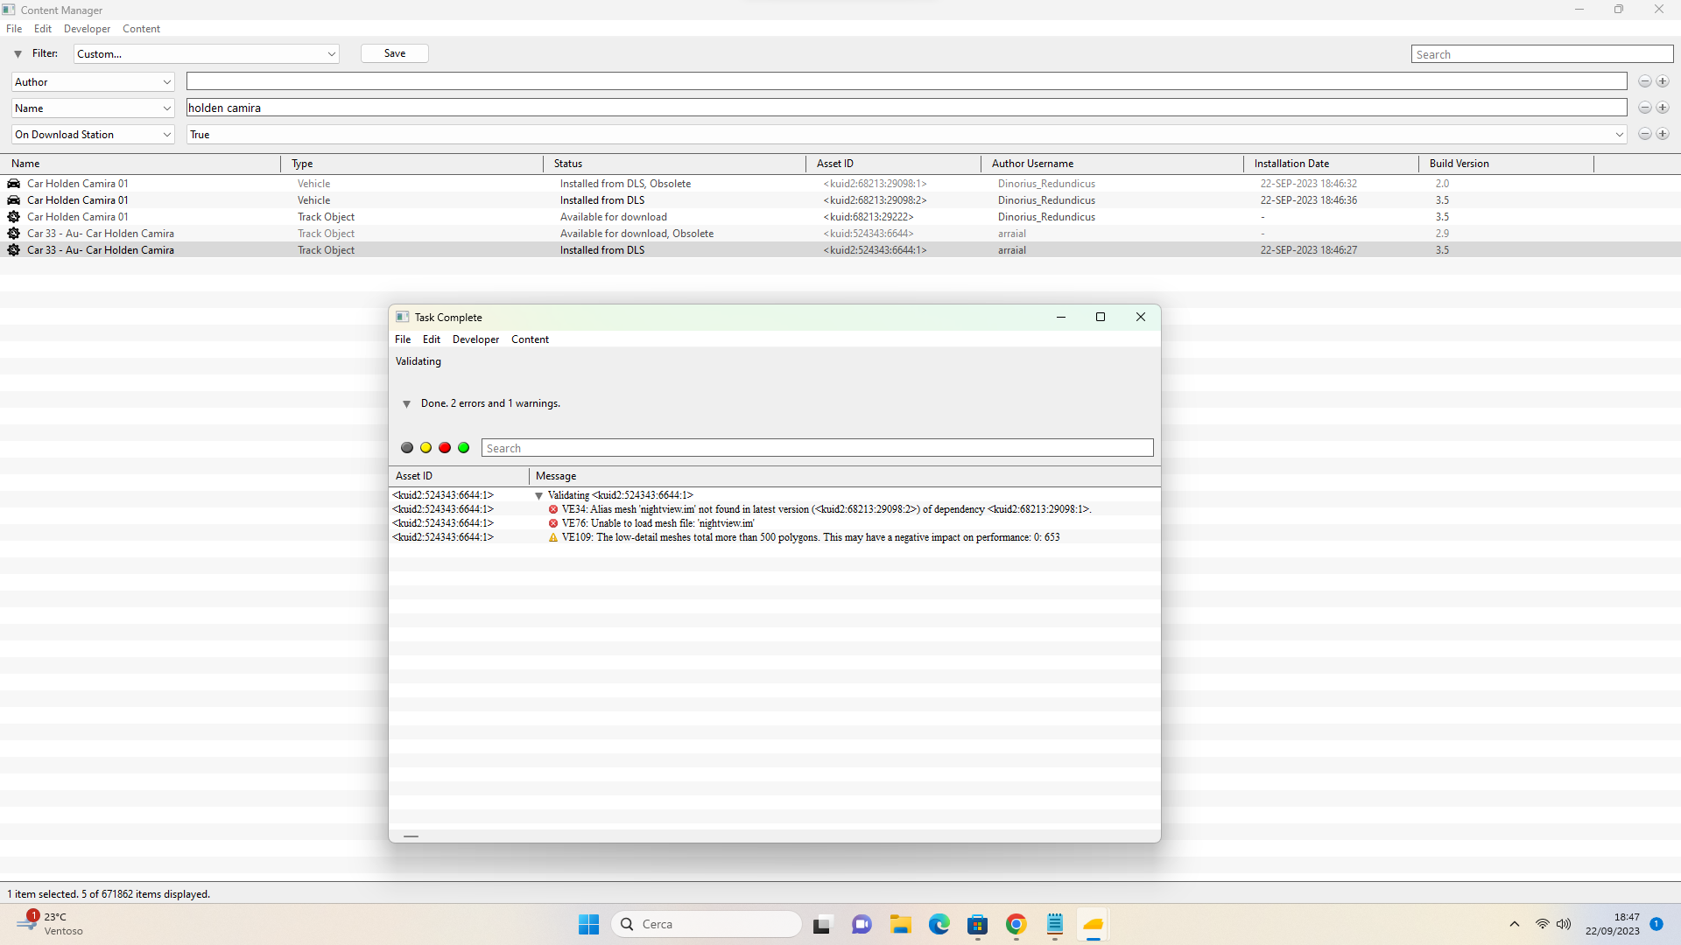Viewport: 1681px width, 945px height.
Task: Add a filter row after Author with plus icon
Action: [x=1663, y=81]
